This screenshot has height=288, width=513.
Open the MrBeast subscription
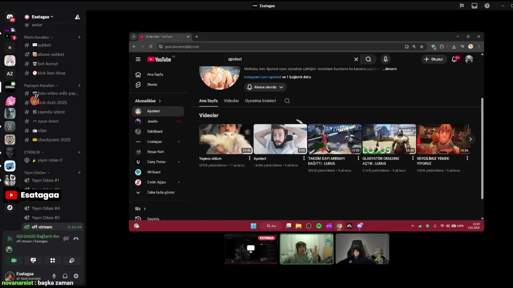[x=158, y=172]
